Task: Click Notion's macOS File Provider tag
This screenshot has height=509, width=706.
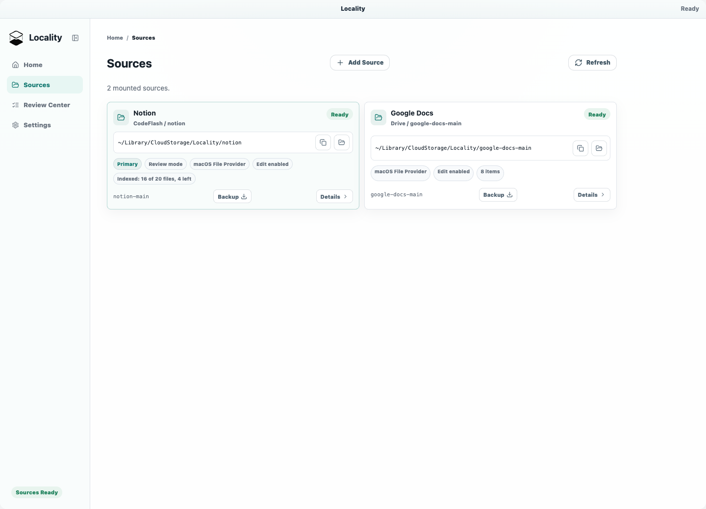Action: [220, 164]
